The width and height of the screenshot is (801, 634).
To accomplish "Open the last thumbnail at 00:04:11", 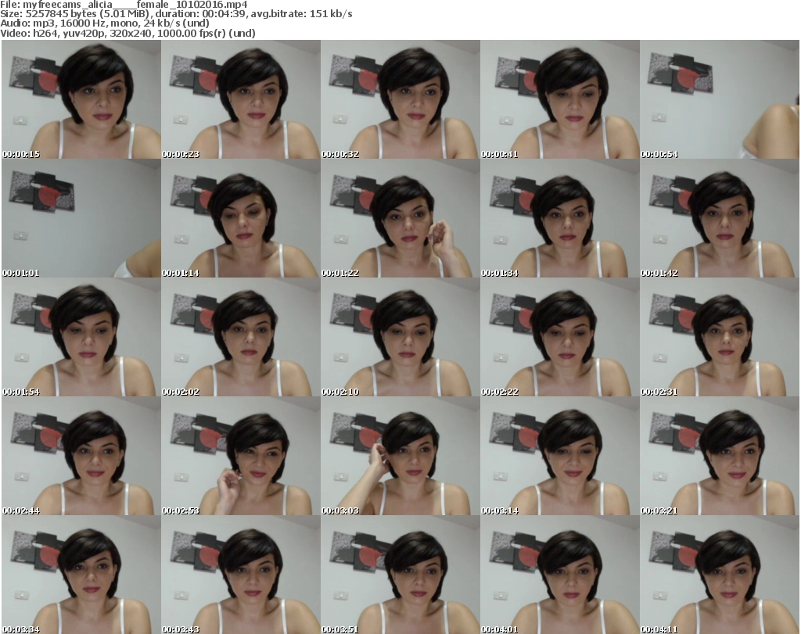I will click(x=719, y=575).
